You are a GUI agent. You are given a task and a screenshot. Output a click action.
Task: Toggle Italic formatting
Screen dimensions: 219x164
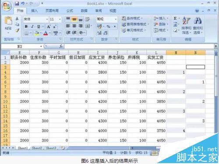32,27
